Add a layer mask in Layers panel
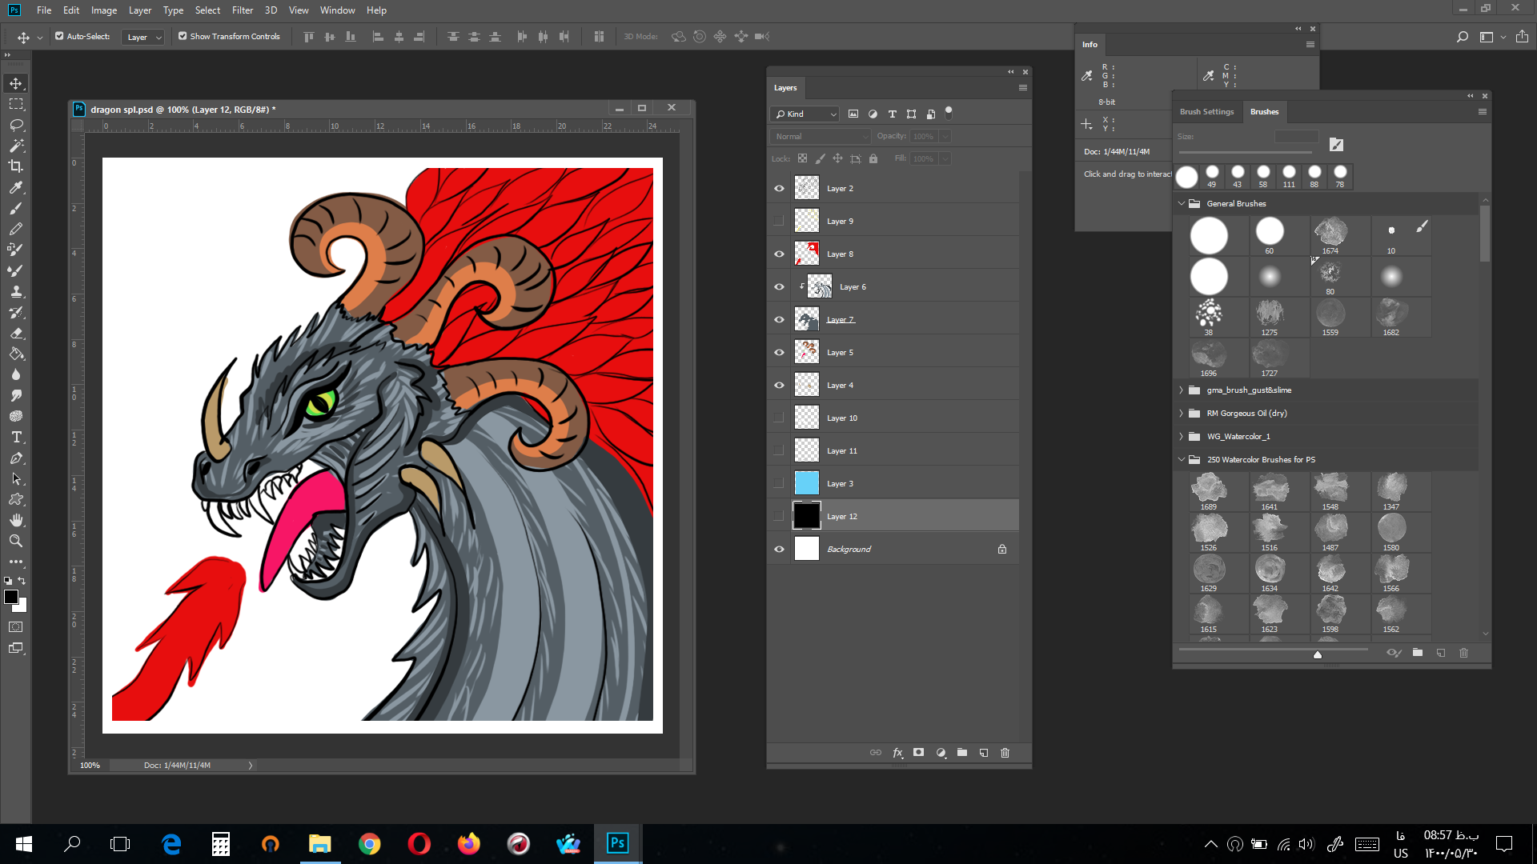The height and width of the screenshot is (864, 1537). click(x=919, y=753)
